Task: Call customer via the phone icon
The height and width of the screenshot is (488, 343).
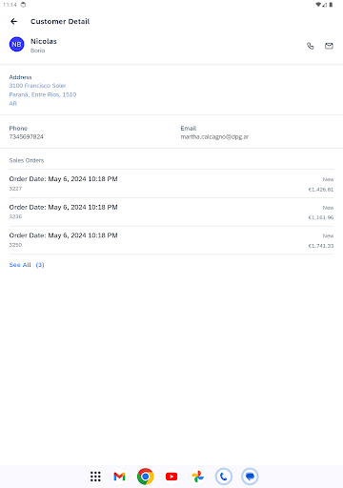Action: click(x=311, y=46)
